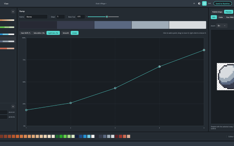Click curve point at step 4
The width and height of the screenshot is (234, 146).
pyautogui.click(x=159, y=66)
